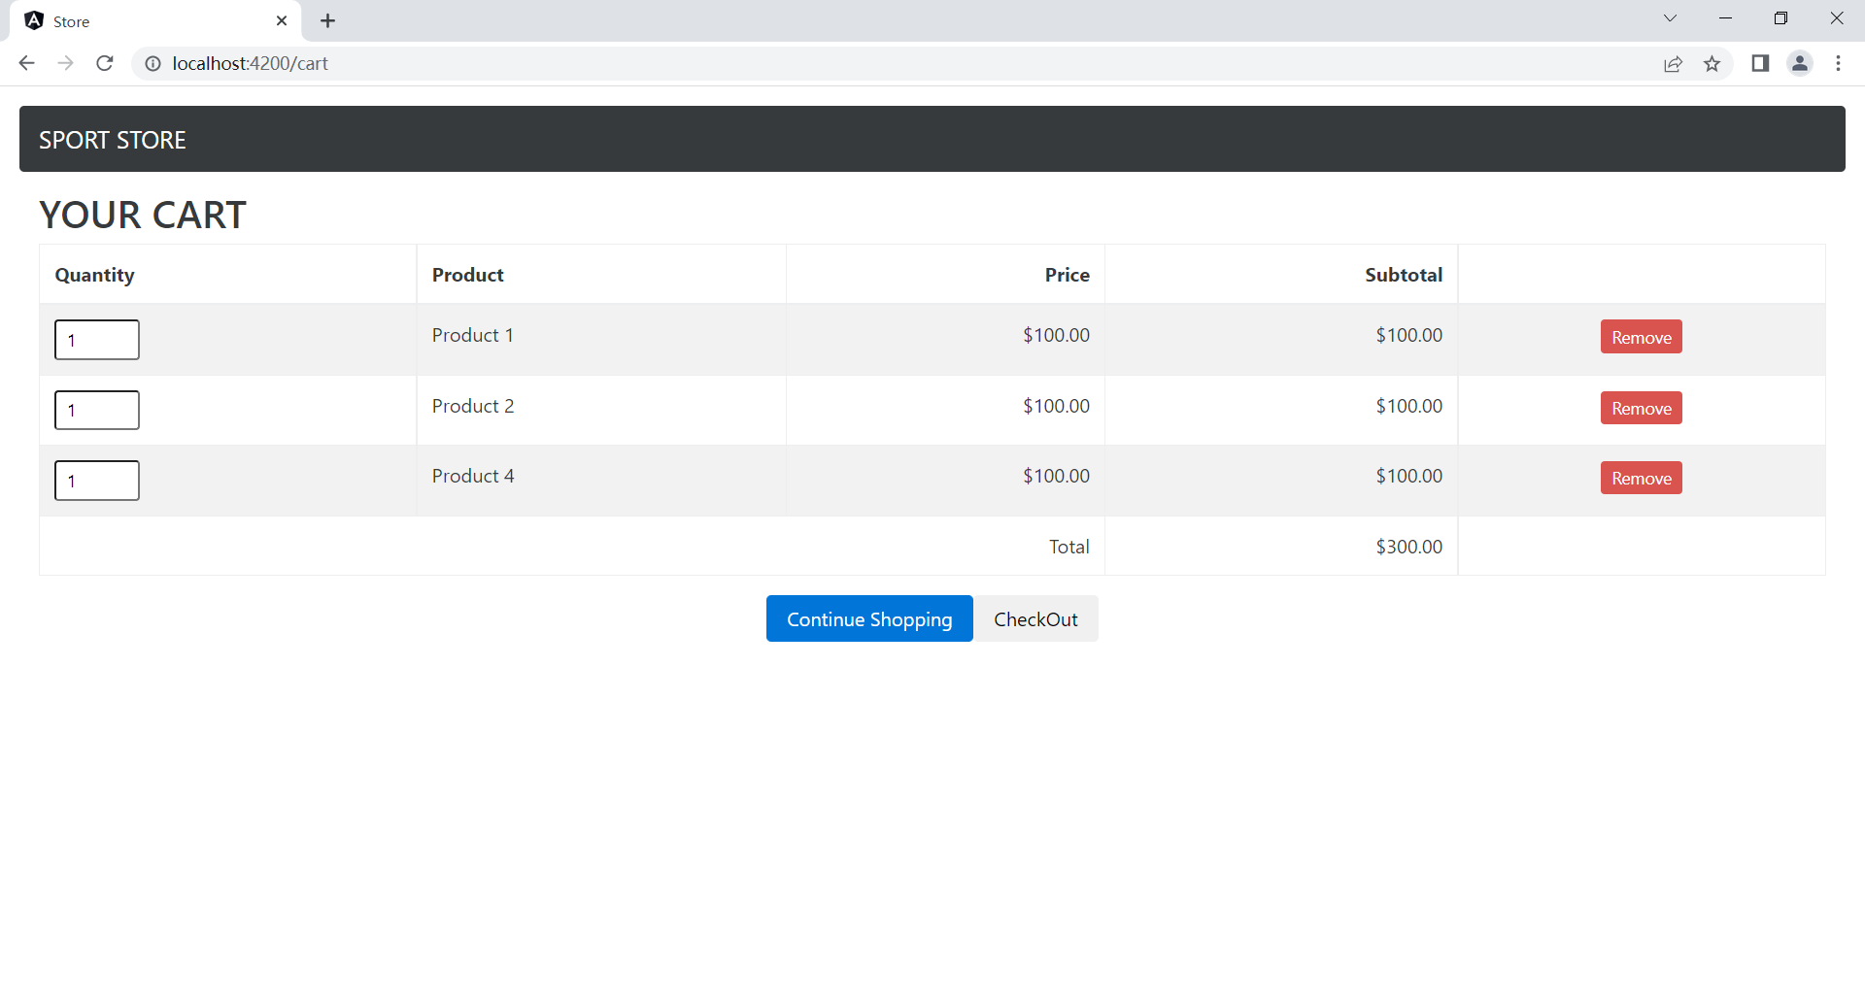Edit quantity for Product 1

97,340
